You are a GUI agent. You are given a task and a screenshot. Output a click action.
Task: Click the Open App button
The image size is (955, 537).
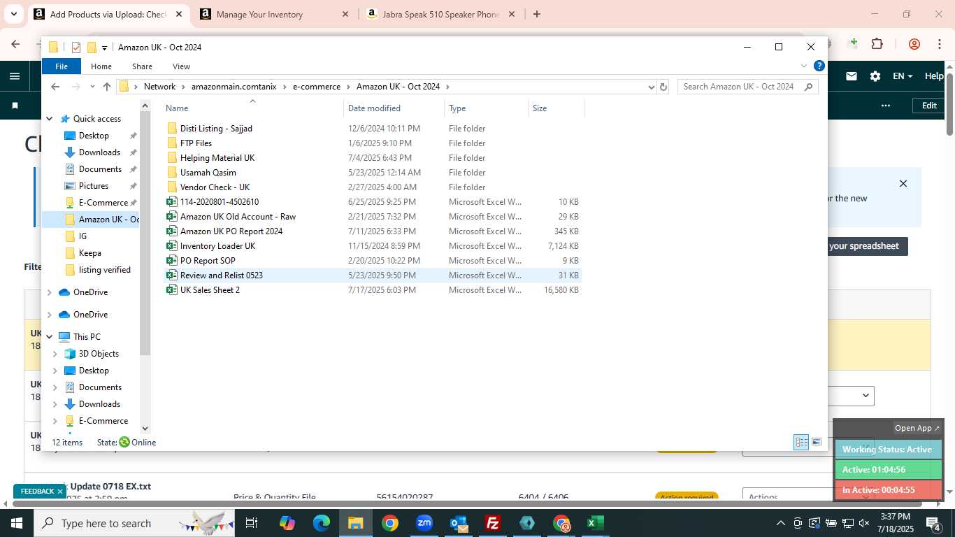tap(917, 428)
